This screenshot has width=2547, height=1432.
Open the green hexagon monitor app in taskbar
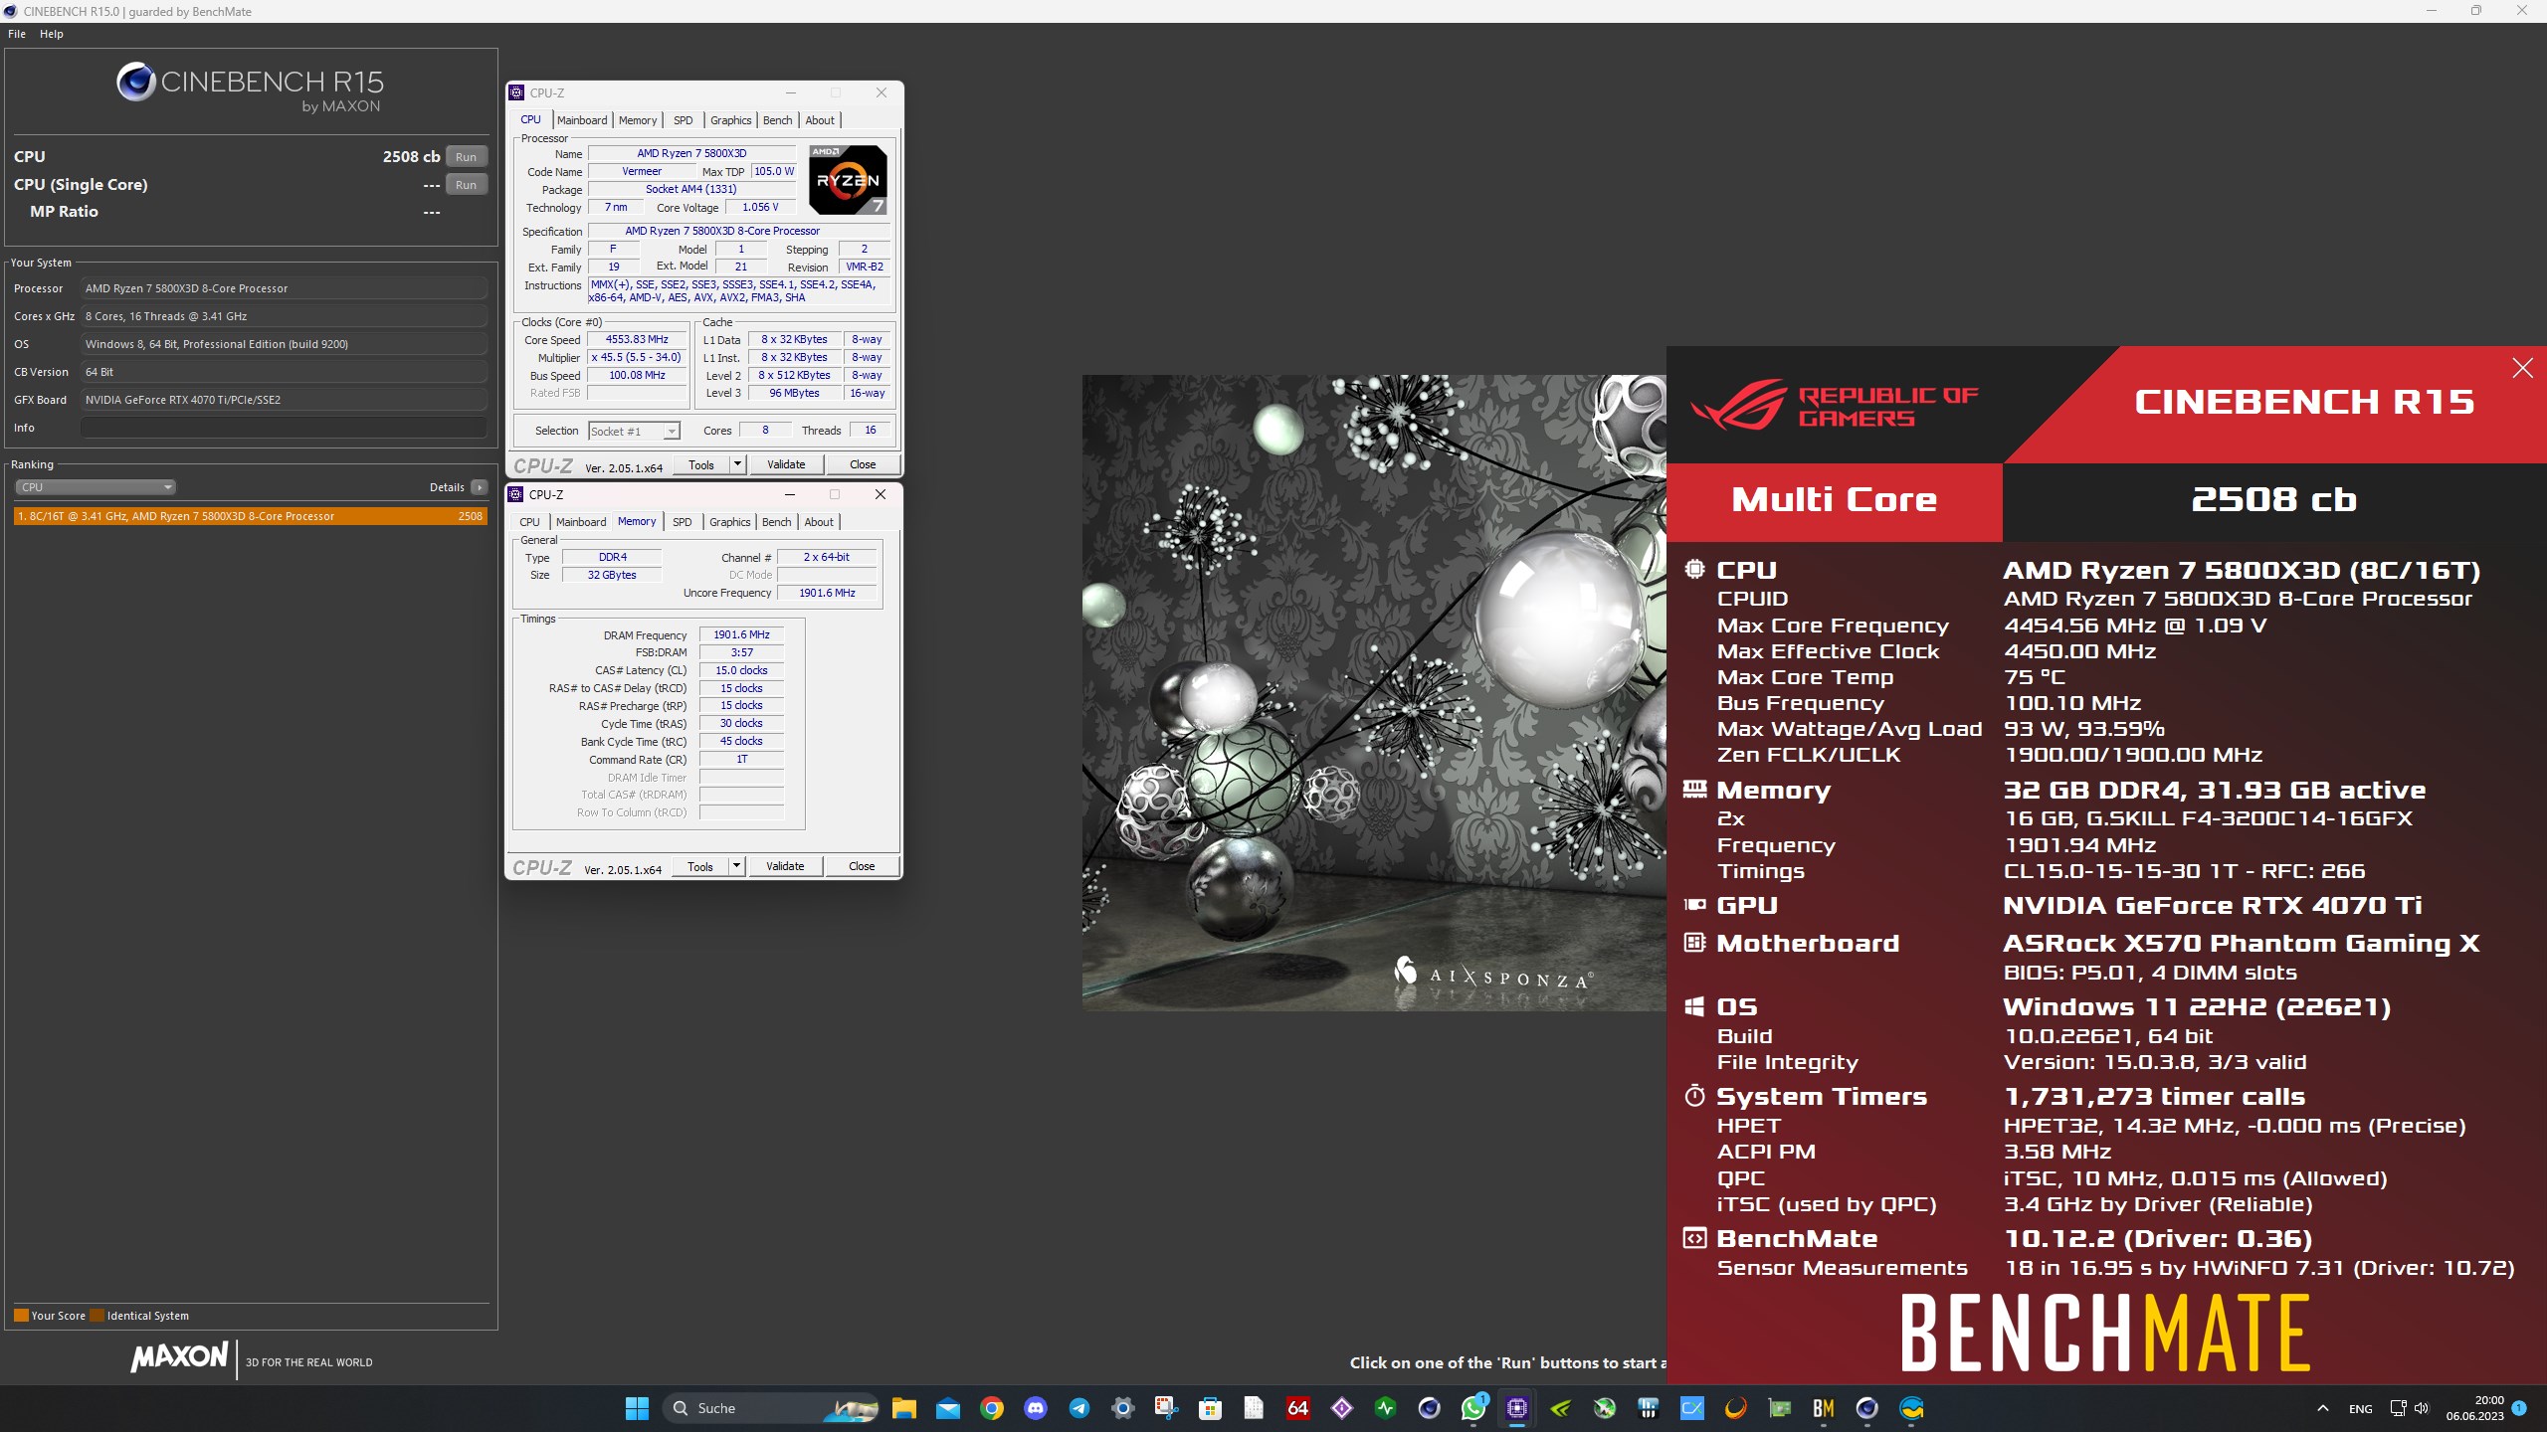(x=1386, y=1408)
